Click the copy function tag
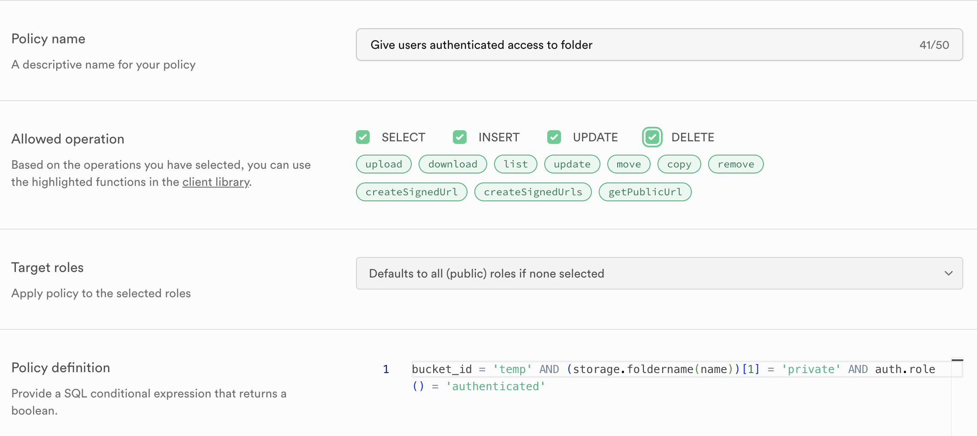 (679, 164)
